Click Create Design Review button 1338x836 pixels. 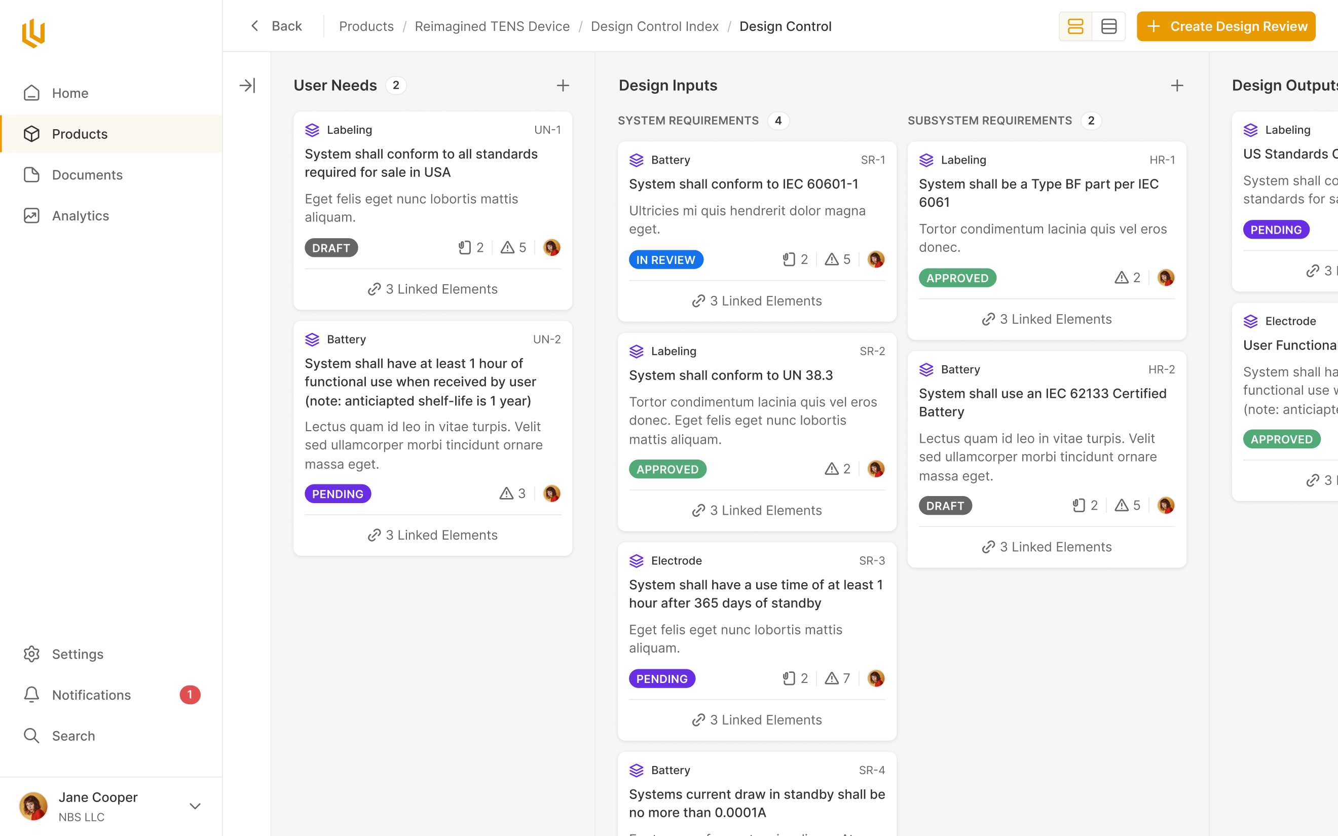tap(1226, 26)
